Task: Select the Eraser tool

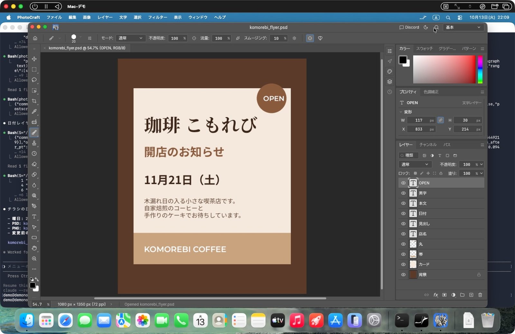Action: [34, 164]
